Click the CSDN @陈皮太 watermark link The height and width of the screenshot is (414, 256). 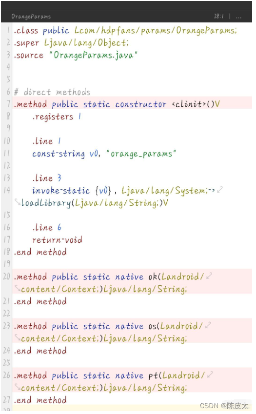(x=224, y=406)
